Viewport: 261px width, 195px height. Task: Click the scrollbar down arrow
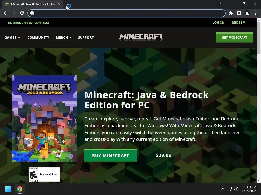pyautogui.click(x=259, y=181)
